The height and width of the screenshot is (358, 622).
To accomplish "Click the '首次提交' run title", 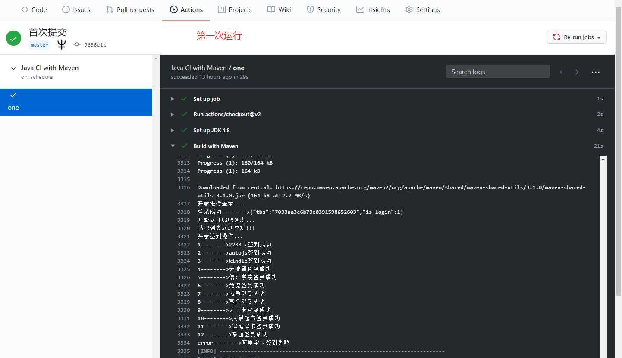I will pos(47,32).
